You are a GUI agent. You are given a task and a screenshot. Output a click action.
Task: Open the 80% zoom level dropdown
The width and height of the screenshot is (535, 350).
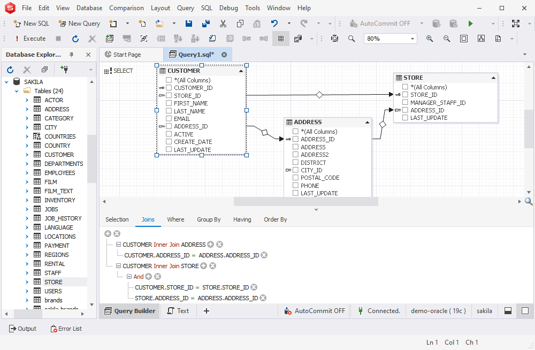click(x=412, y=39)
